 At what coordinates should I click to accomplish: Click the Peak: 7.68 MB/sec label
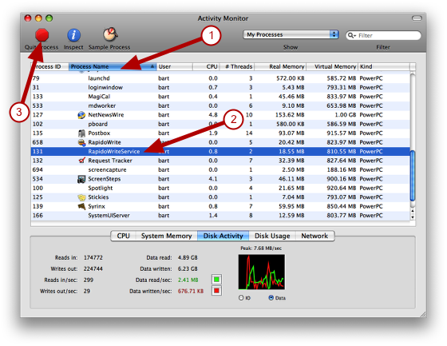261,249
